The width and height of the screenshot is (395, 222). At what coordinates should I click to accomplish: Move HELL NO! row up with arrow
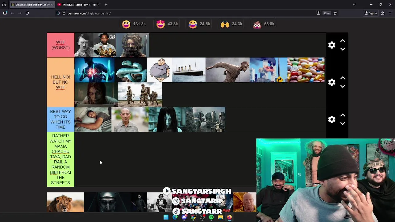(x=343, y=78)
